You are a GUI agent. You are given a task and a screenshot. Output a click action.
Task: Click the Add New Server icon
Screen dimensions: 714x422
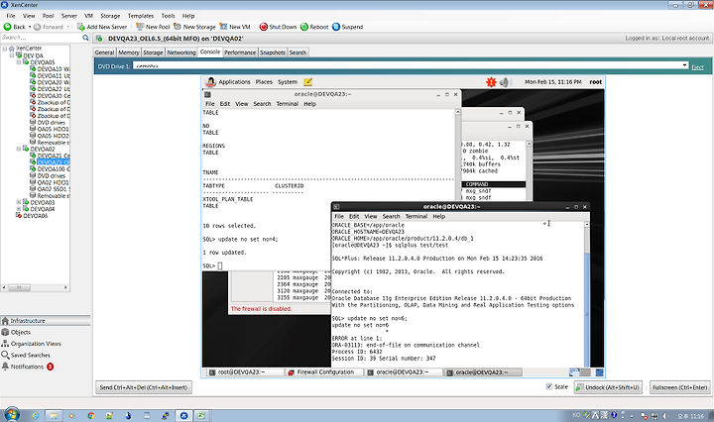pyautogui.click(x=80, y=27)
